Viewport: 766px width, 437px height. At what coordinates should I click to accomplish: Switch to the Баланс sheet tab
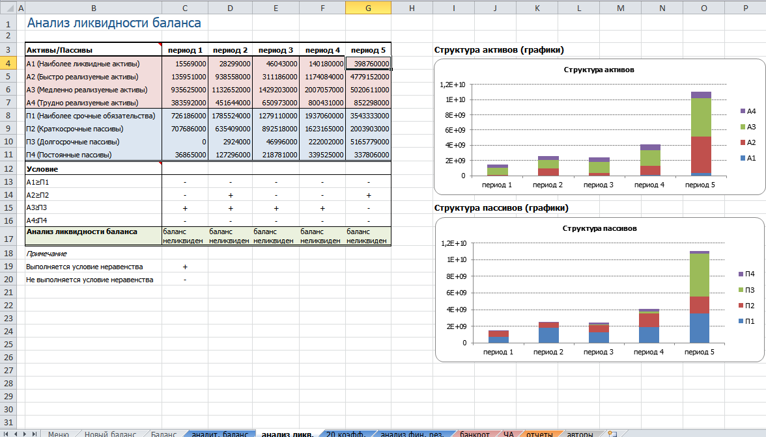point(163,434)
